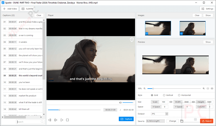Open the Output format dropdown

(160, 114)
